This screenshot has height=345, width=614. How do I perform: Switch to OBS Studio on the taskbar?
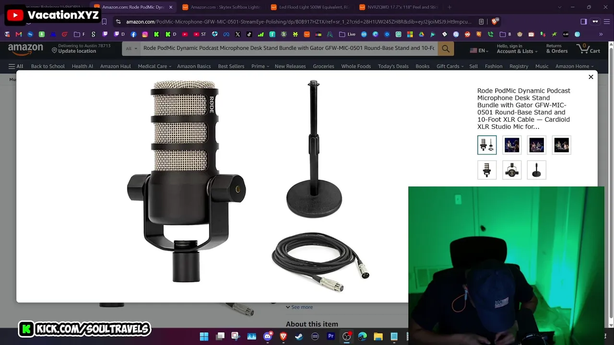pyautogui.click(x=346, y=336)
